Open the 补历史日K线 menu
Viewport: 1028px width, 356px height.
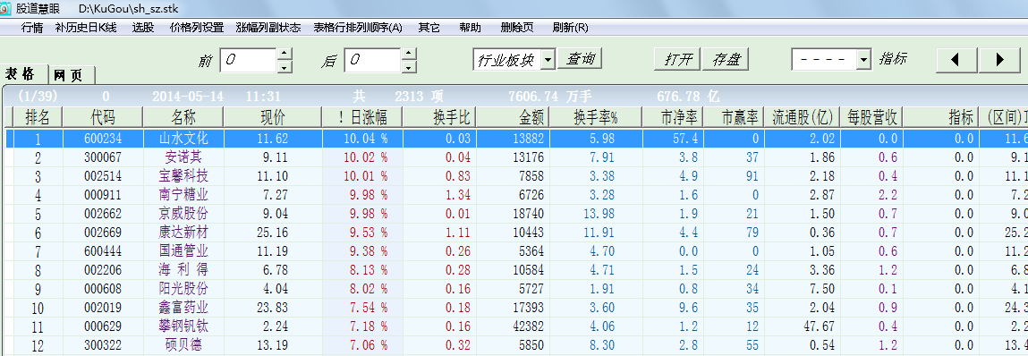click(x=86, y=28)
